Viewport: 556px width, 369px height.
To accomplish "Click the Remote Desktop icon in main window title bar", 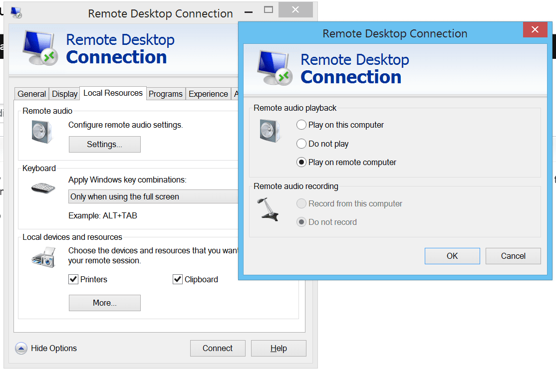I will (16, 12).
